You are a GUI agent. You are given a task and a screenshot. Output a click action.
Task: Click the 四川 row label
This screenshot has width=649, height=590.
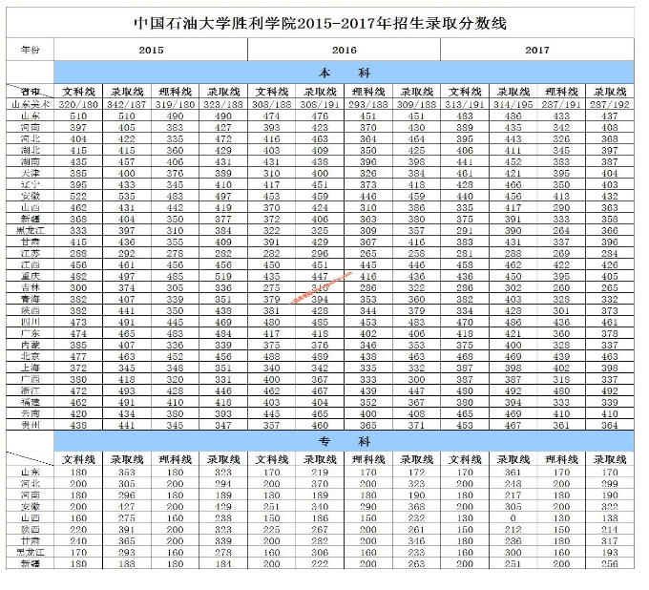(30, 322)
